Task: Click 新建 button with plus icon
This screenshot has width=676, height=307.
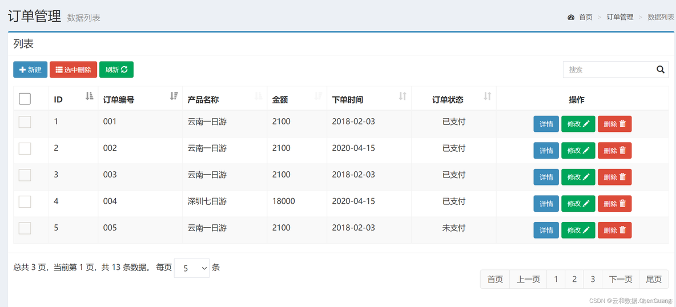Action: (30, 70)
